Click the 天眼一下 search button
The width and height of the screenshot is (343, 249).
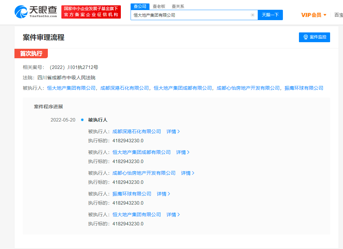click(270, 15)
